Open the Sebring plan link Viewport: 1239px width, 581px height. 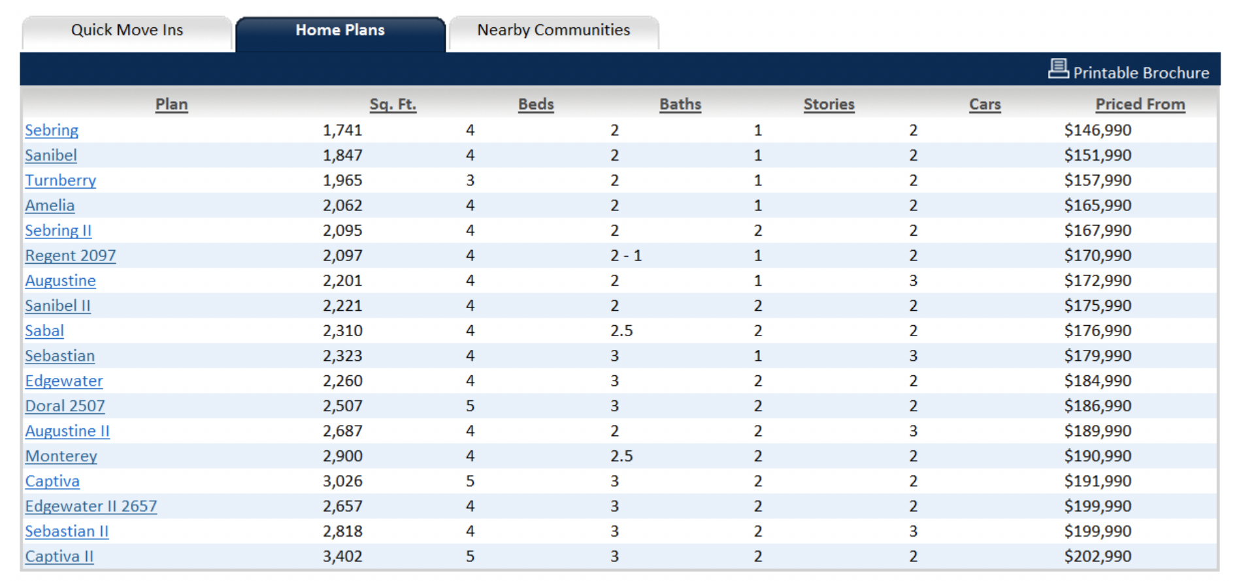[x=52, y=130]
